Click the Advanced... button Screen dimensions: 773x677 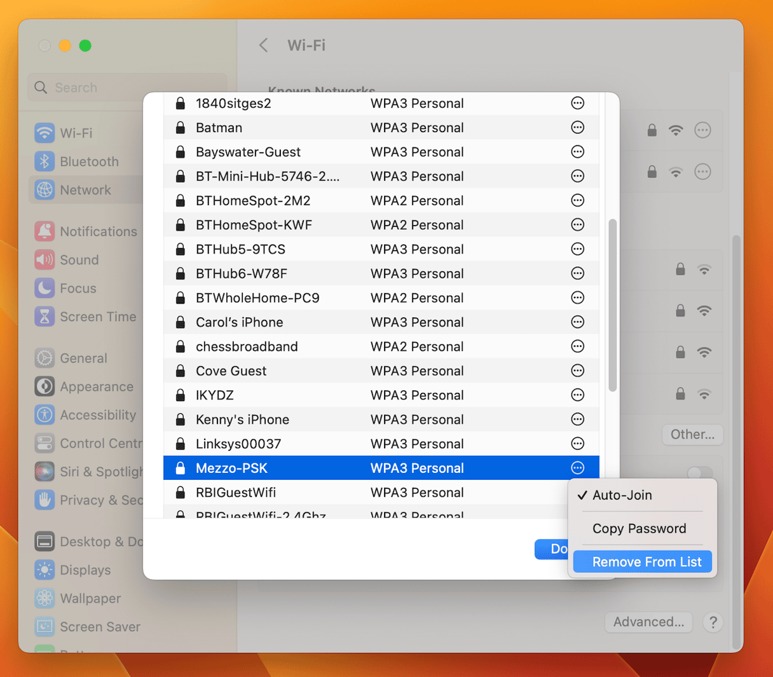pos(648,622)
